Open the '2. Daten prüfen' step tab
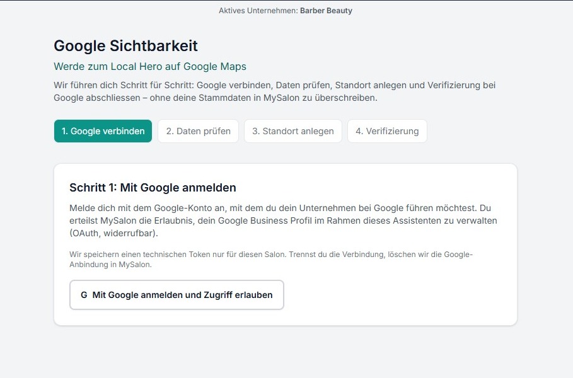This screenshot has width=573, height=378. coord(198,131)
